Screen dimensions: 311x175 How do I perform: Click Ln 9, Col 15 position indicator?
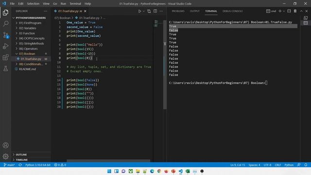[238, 165]
